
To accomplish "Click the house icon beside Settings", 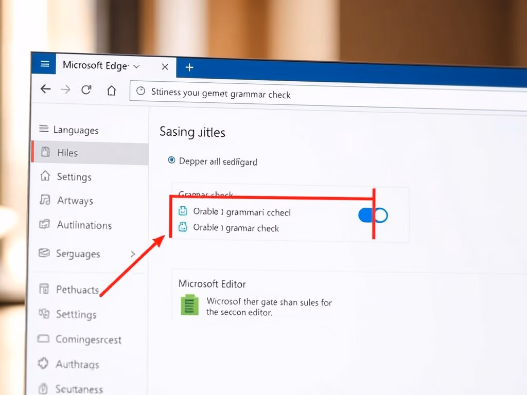I will pos(45,176).
